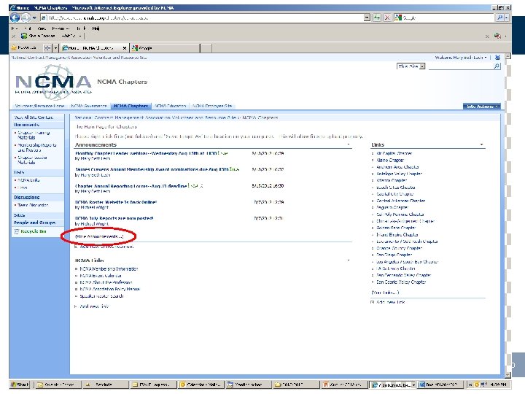Screen dimensions: 525x394
Task: Open Speaker Roster Search link
Action: coord(101,296)
